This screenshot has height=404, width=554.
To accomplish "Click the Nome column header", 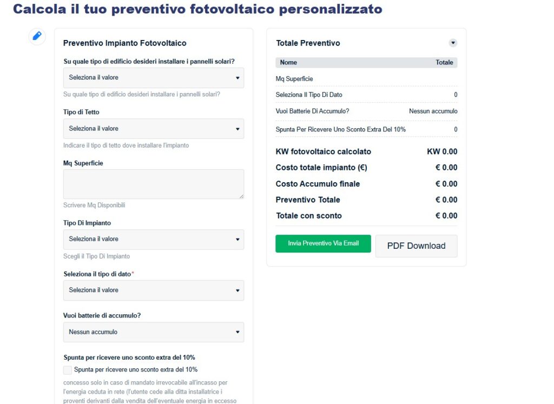I will pyautogui.click(x=288, y=63).
